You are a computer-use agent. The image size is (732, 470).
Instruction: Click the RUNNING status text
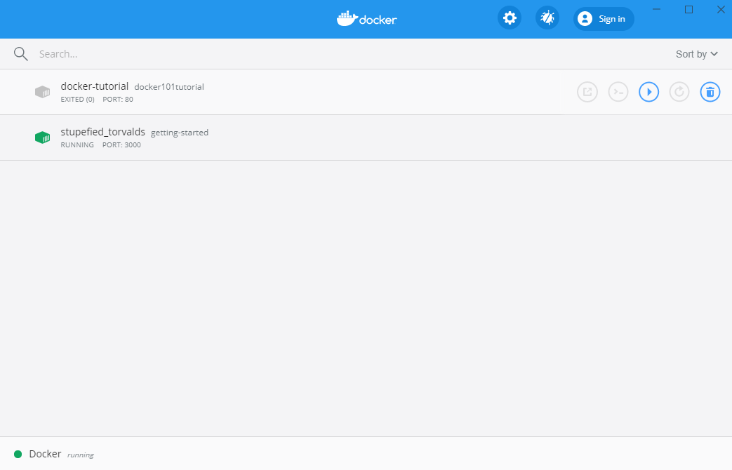point(77,145)
